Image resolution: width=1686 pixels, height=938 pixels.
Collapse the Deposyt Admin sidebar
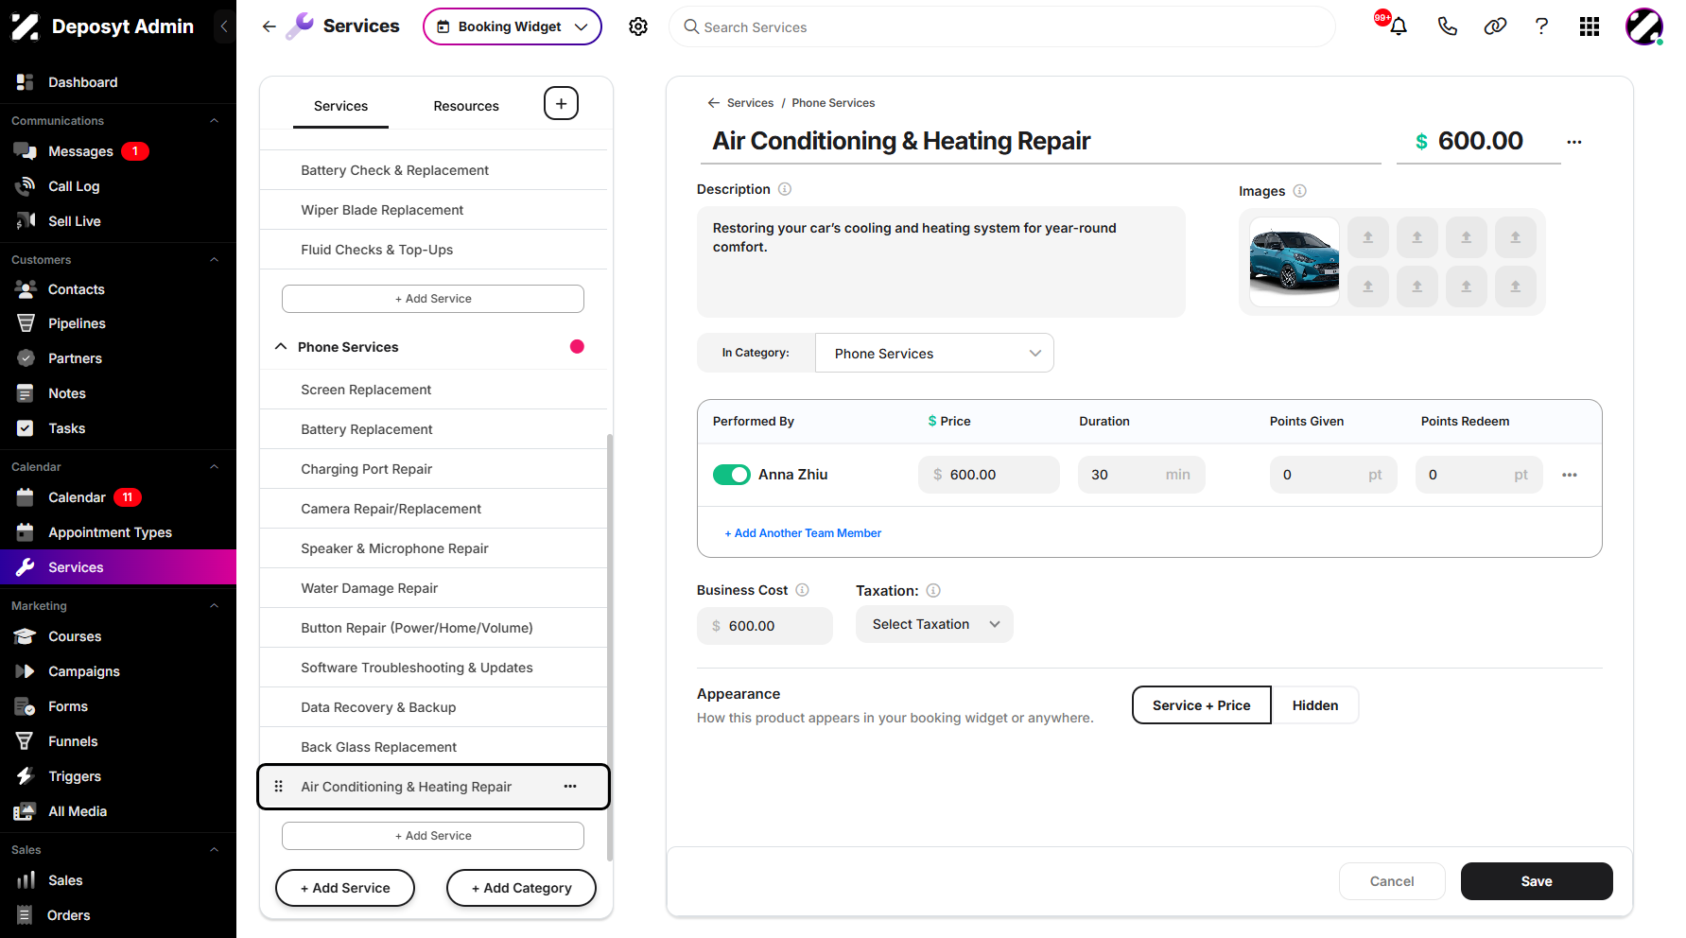tap(224, 26)
